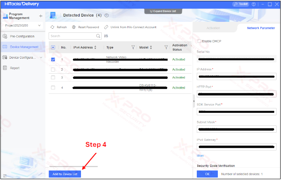Image resolution: width=281 pixels, height=180 pixels.
Task: Click Unlink from Hik-Connect Account
Action: click(x=130, y=27)
